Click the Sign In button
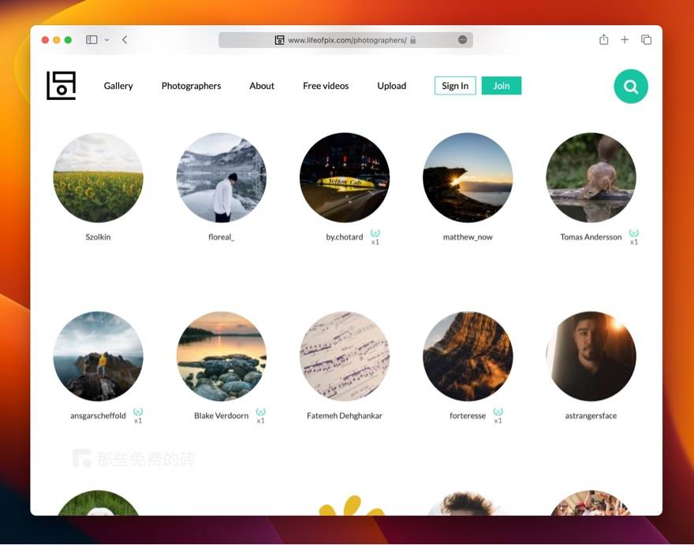This screenshot has width=694, height=545. (x=455, y=86)
